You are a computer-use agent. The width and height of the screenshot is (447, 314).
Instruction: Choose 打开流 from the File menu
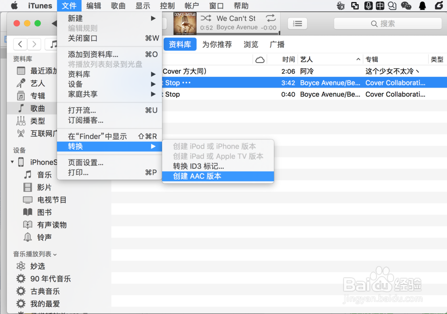tap(110, 110)
